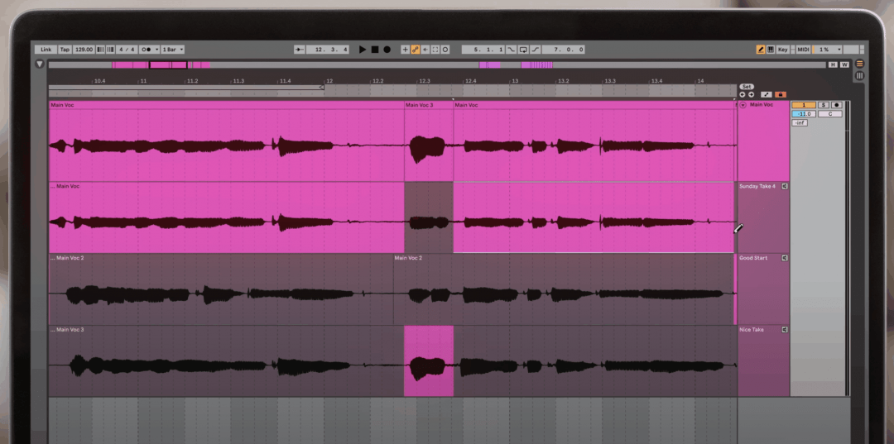Collapse the Main Voc track with the fold arrow
This screenshot has height=444, width=894.
pyautogui.click(x=743, y=105)
